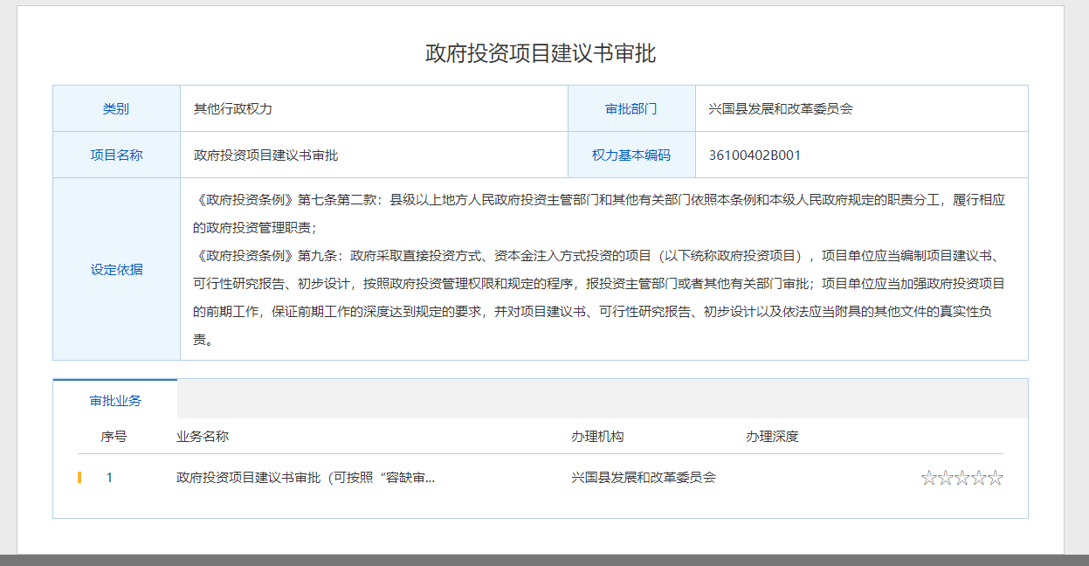Click the 设定依据 label cell
This screenshot has width=1089, height=566.
coord(116,269)
